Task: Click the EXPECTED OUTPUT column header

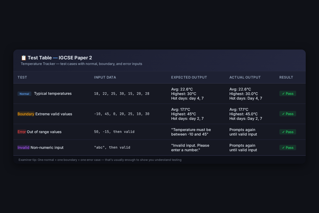Action: (x=189, y=77)
